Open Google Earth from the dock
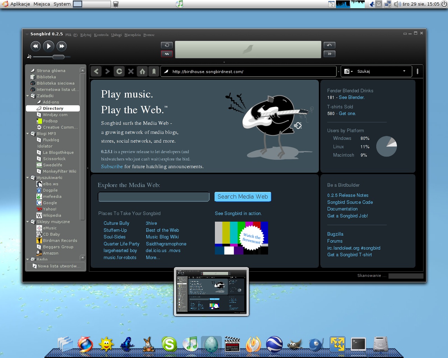The height and width of the screenshot is (358, 448). (274, 344)
